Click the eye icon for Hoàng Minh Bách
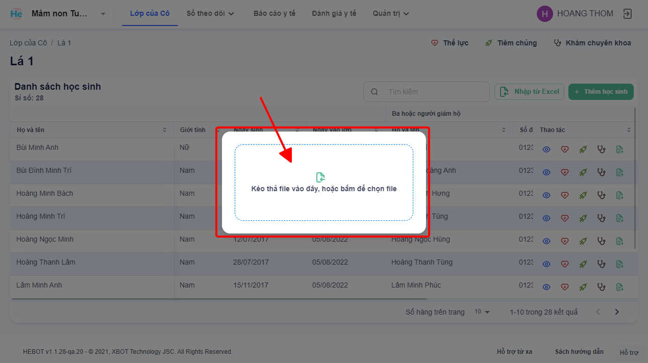 [x=546, y=195]
